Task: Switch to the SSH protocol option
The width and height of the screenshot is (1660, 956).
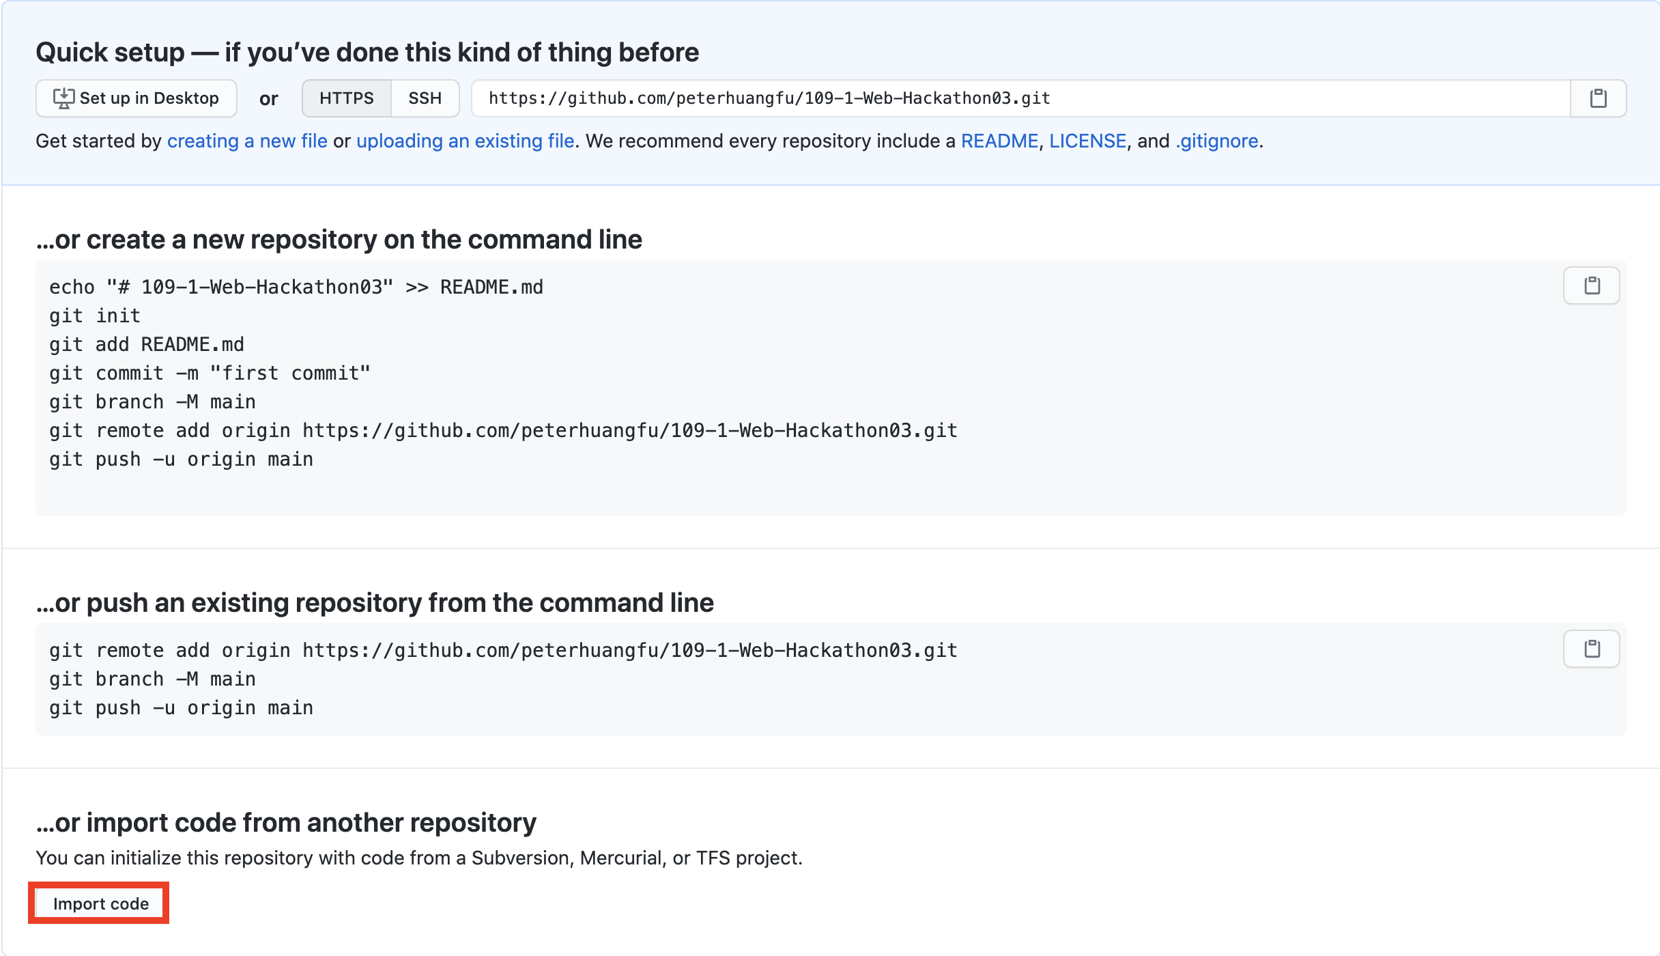Action: 425,98
